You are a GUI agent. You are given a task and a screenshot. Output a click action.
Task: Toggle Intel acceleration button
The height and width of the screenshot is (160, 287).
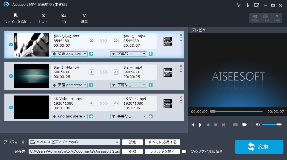265,18
